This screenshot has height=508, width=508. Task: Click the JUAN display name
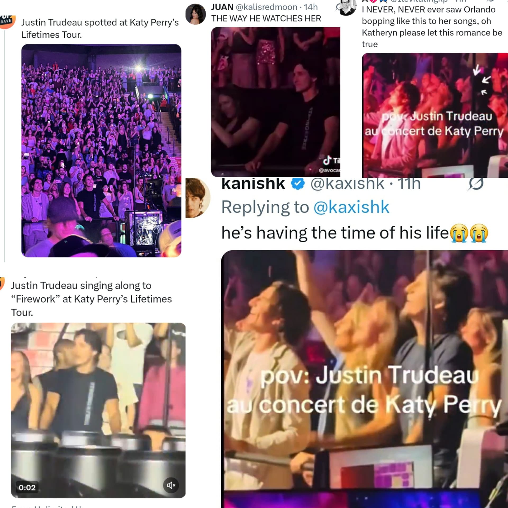[222, 7]
